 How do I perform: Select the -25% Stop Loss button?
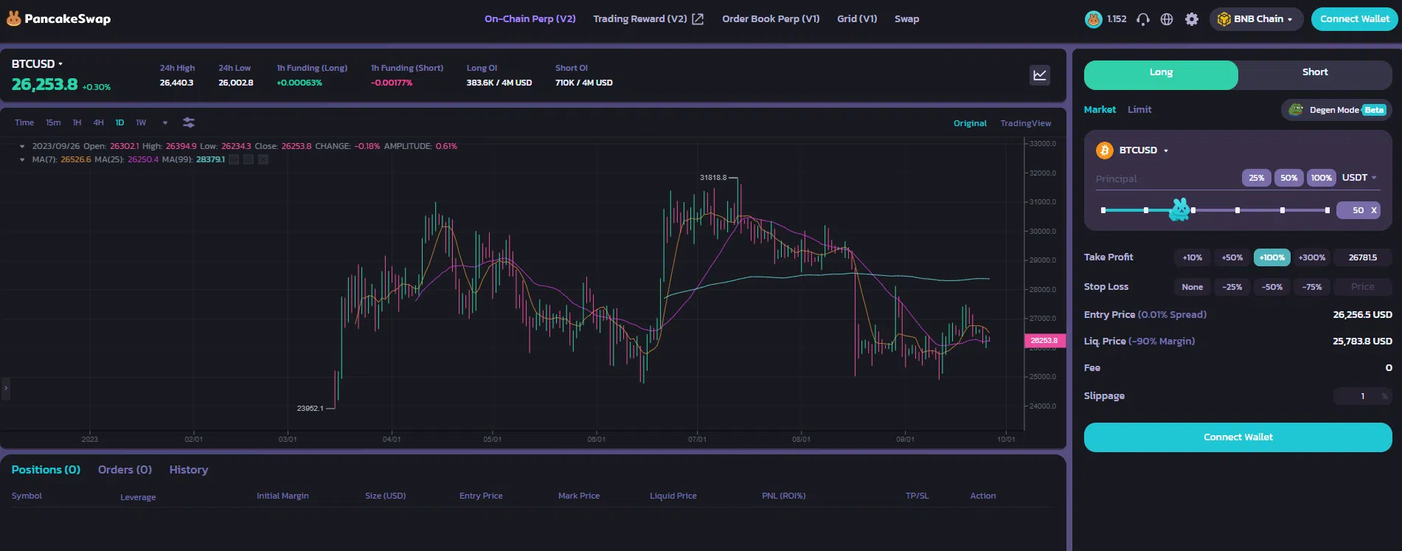click(x=1232, y=287)
